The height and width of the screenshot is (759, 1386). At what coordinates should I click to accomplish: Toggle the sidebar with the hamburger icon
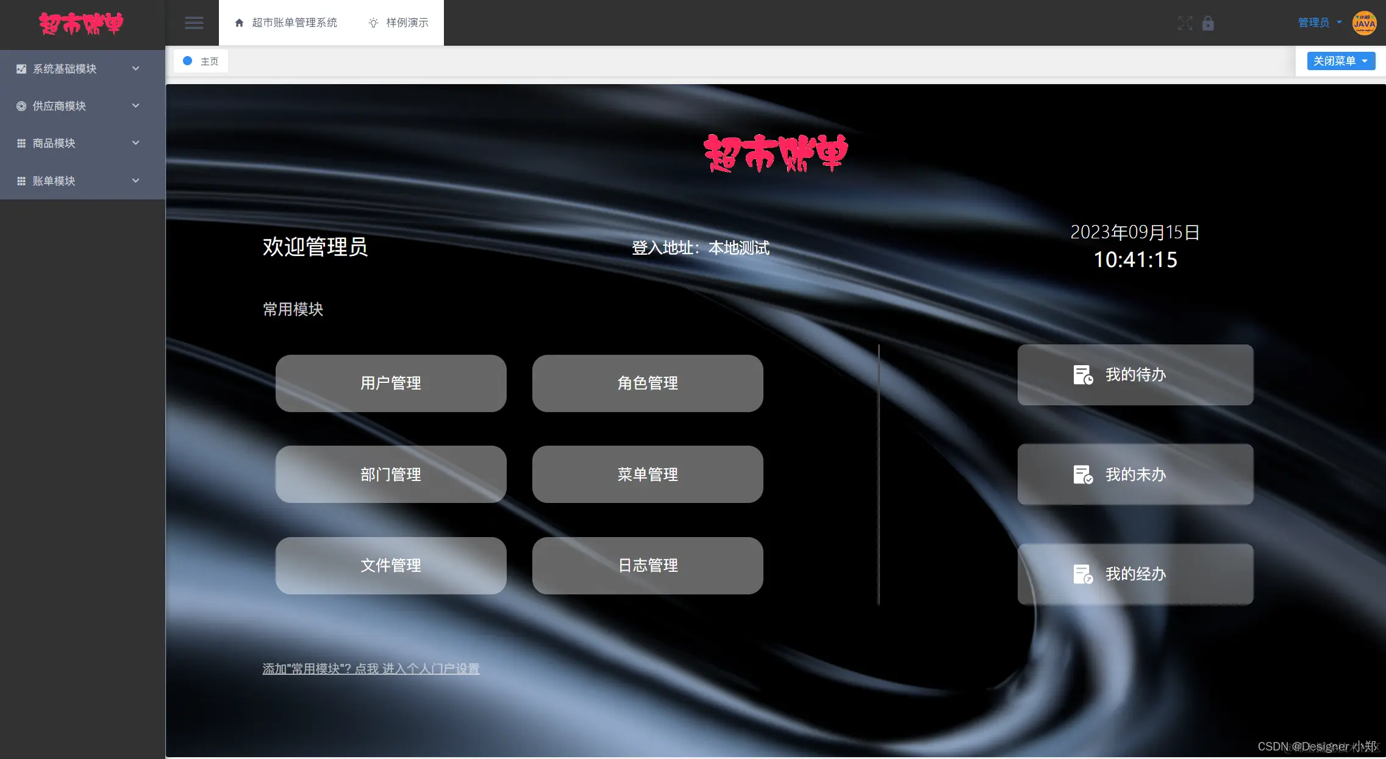tap(194, 22)
